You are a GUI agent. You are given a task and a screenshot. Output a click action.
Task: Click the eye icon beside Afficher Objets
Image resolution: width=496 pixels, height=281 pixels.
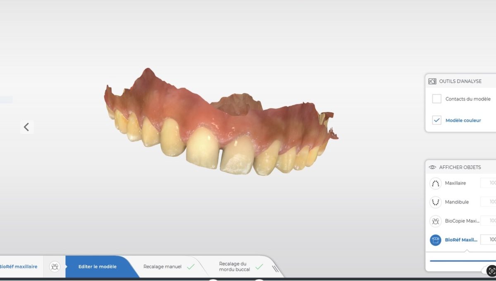(432, 167)
